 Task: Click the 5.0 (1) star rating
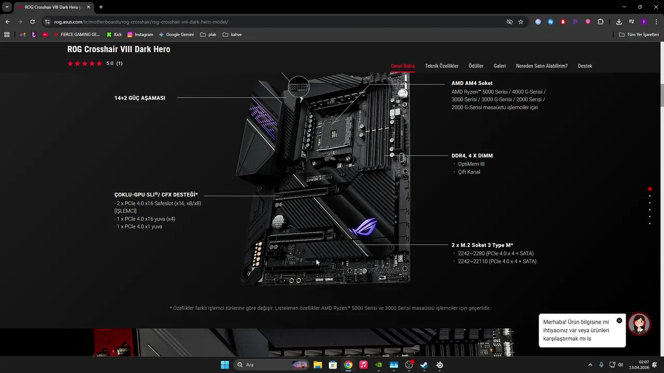pos(95,63)
